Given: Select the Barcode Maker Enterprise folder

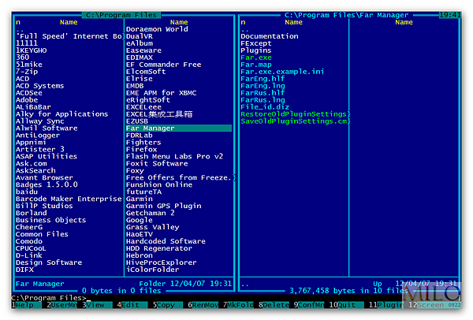Looking at the screenshot, I should pos(69,199).
